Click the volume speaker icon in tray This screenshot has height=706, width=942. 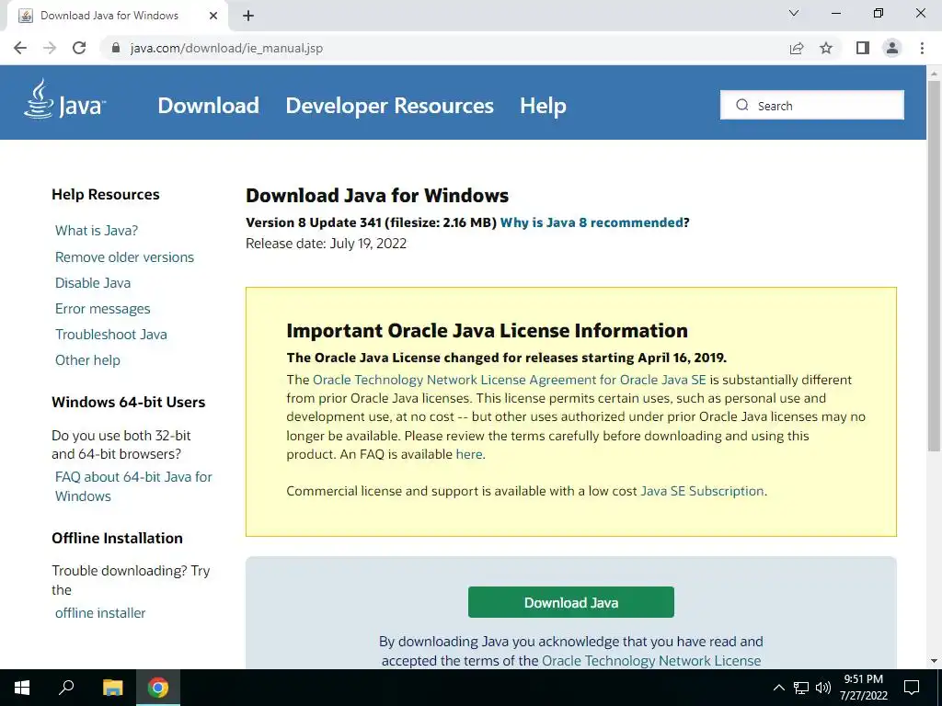click(x=823, y=688)
